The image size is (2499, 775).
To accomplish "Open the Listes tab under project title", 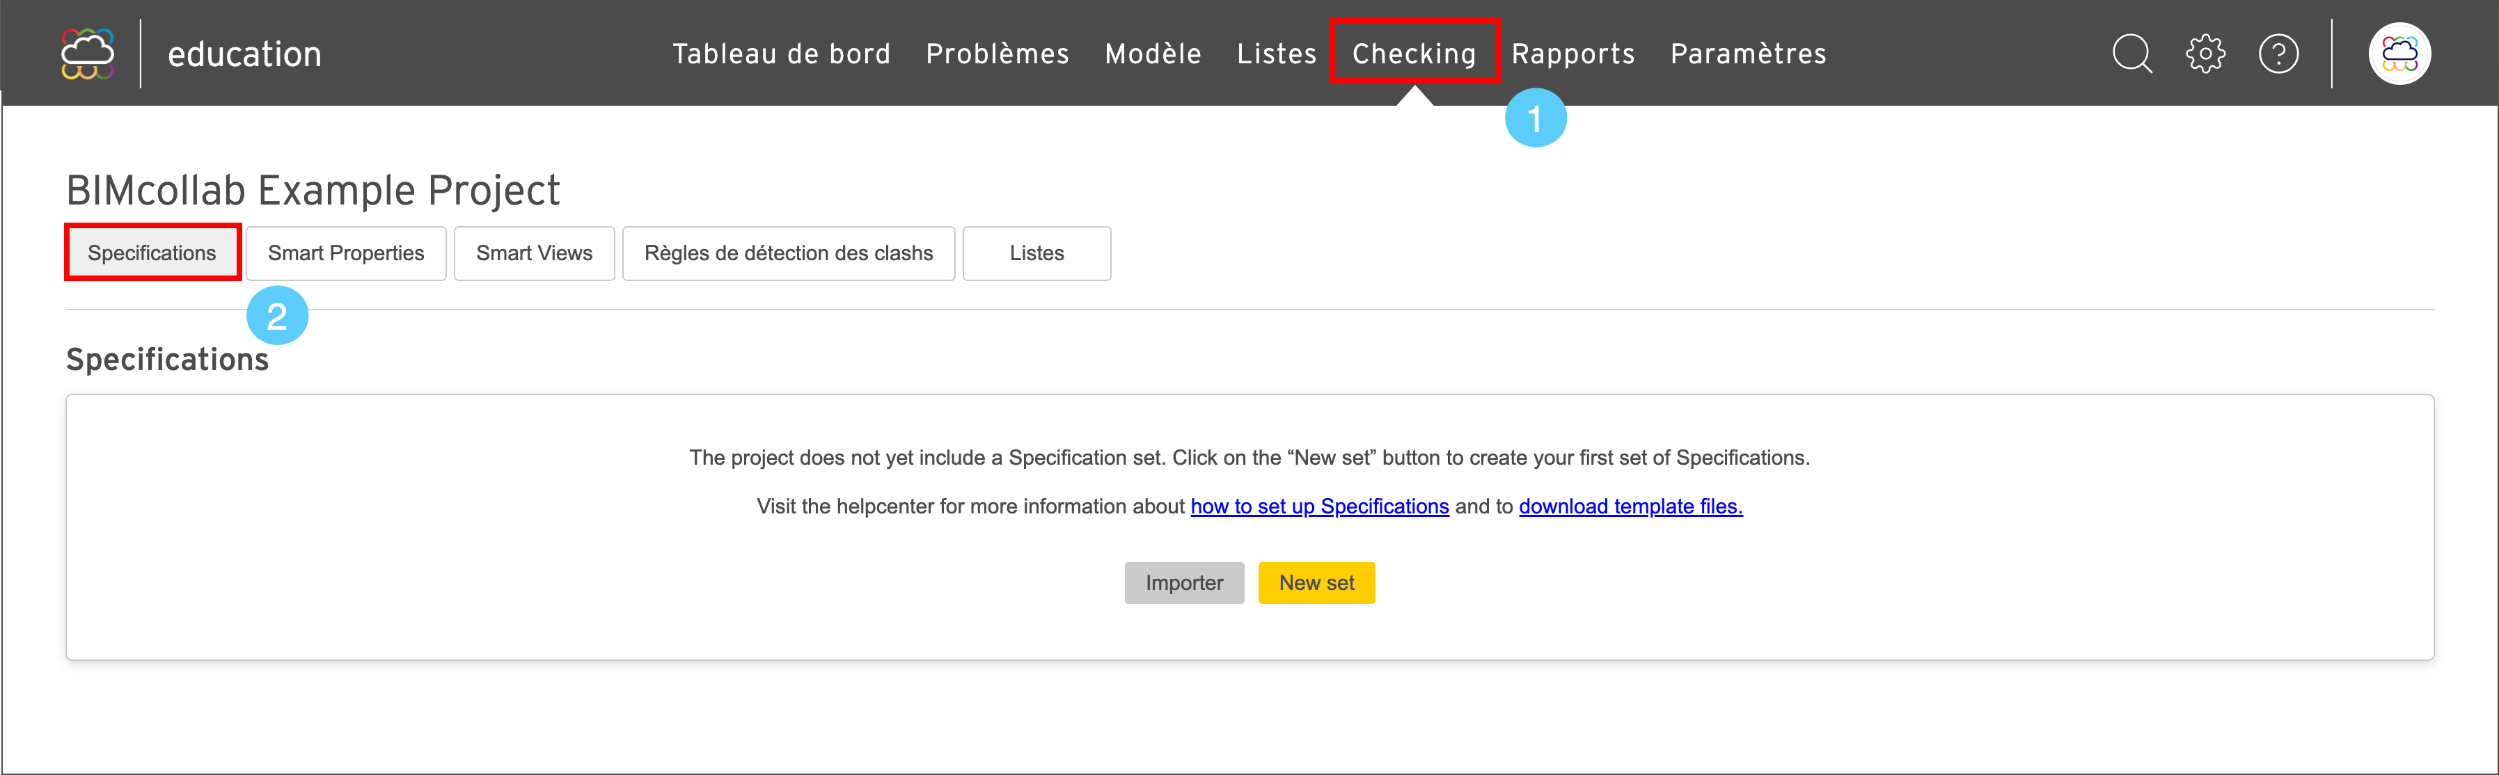I will point(1037,253).
